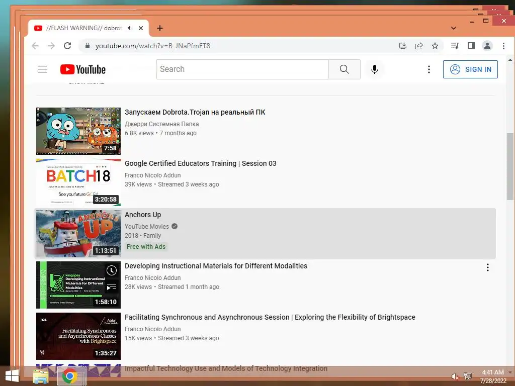Add Developing Instructional Materials to Watch later

point(112,270)
